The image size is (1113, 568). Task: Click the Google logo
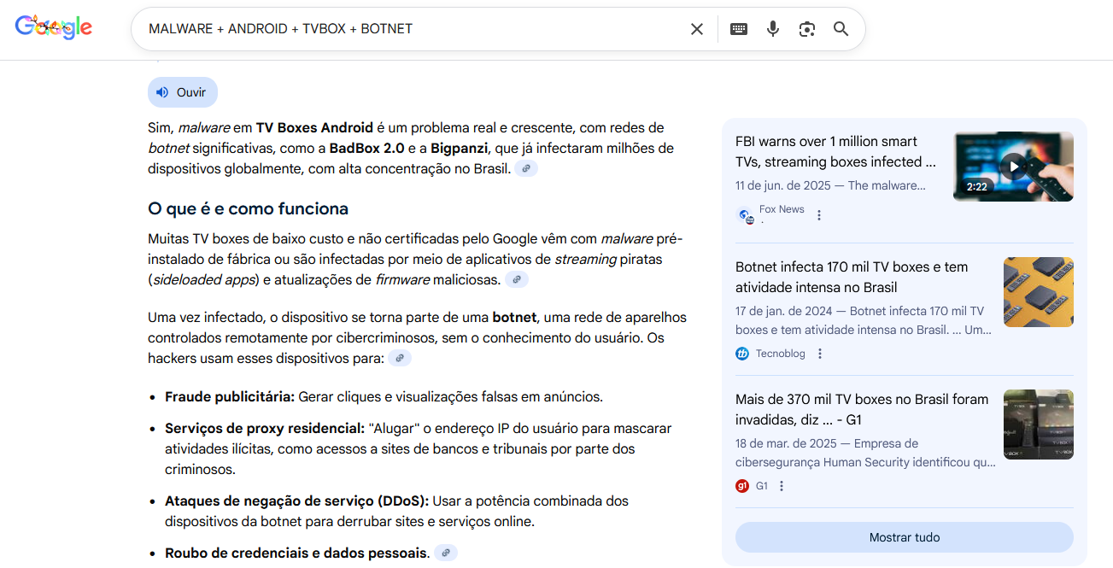pyautogui.click(x=54, y=27)
